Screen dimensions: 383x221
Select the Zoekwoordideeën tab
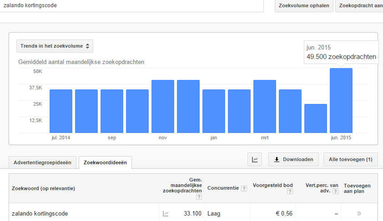(105, 162)
